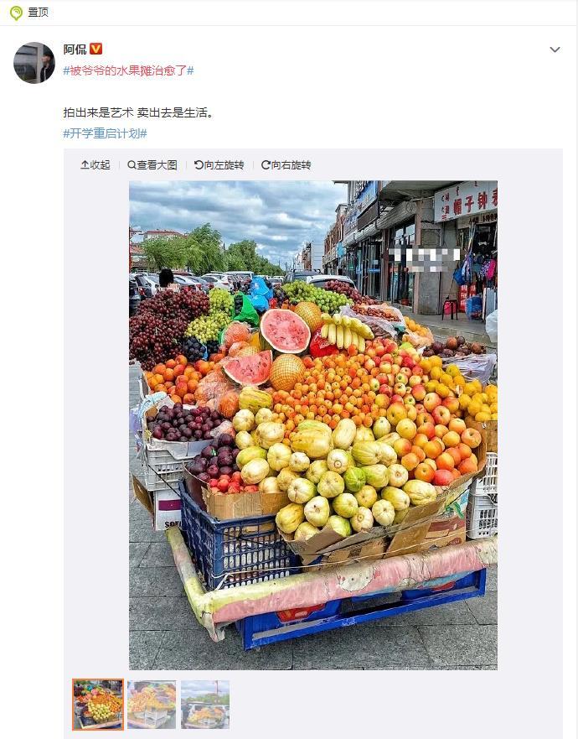
Task: Open the hashtag #被爷爷的水果摊治愈了#
Action: click(128, 70)
